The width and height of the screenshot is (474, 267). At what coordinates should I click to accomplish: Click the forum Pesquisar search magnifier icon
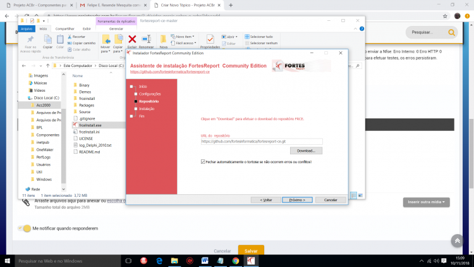[x=451, y=32]
